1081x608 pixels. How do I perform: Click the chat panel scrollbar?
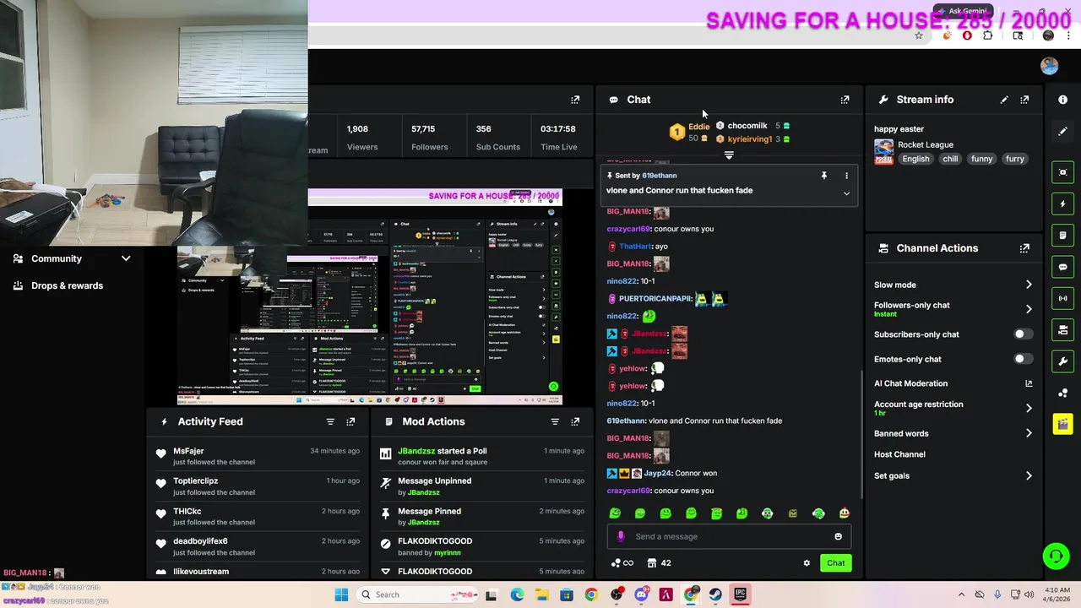(x=861, y=435)
